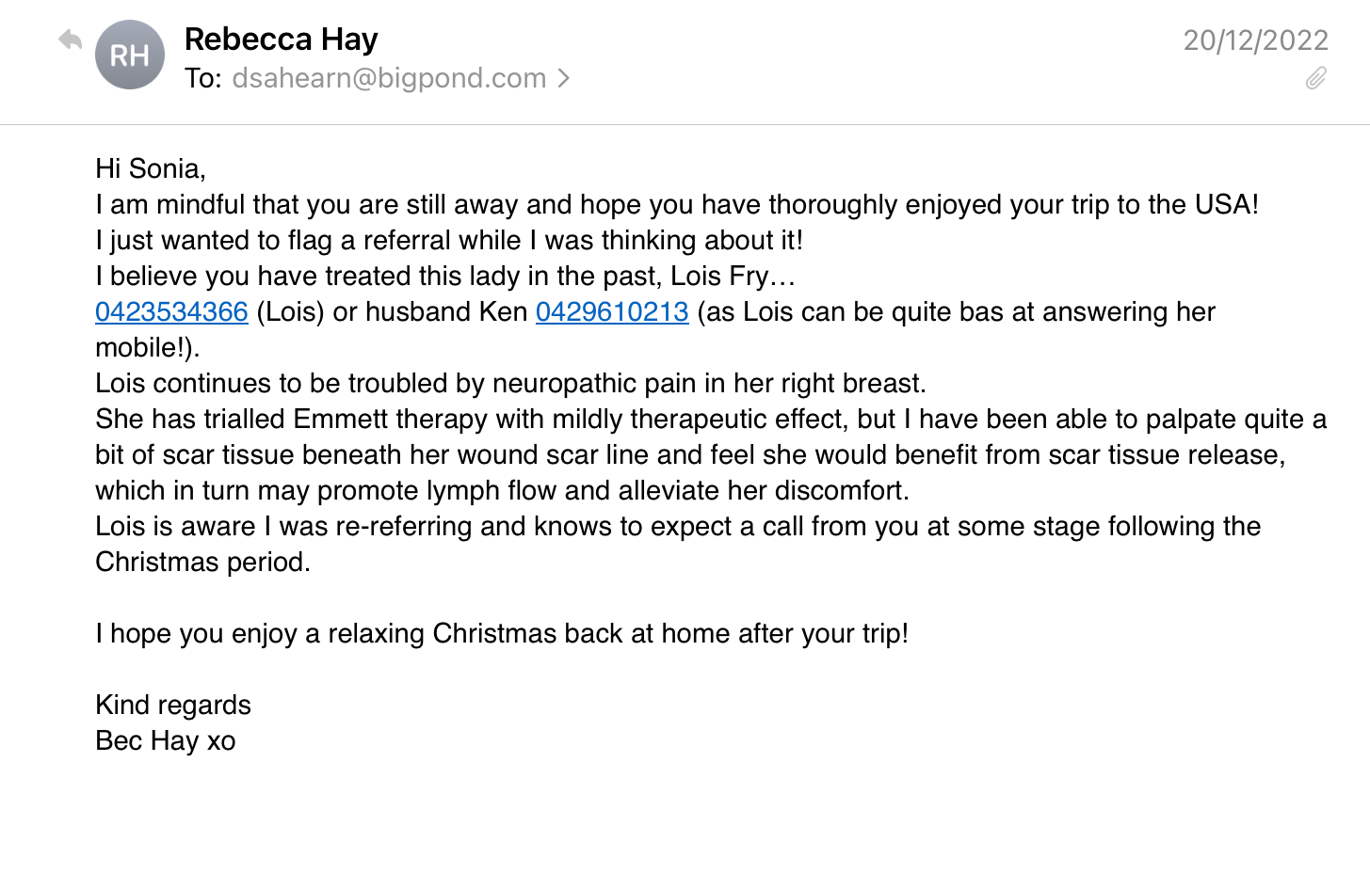The height and width of the screenshot is (889, 1370).
Task: Click the "Kind regards" closing line
Action: pos(173,705)
